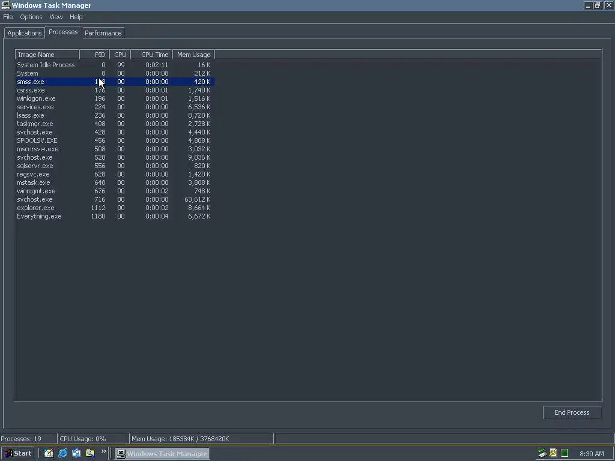Select the Processes tab
The width and height of the screenshot is (615, 461).
63,32
